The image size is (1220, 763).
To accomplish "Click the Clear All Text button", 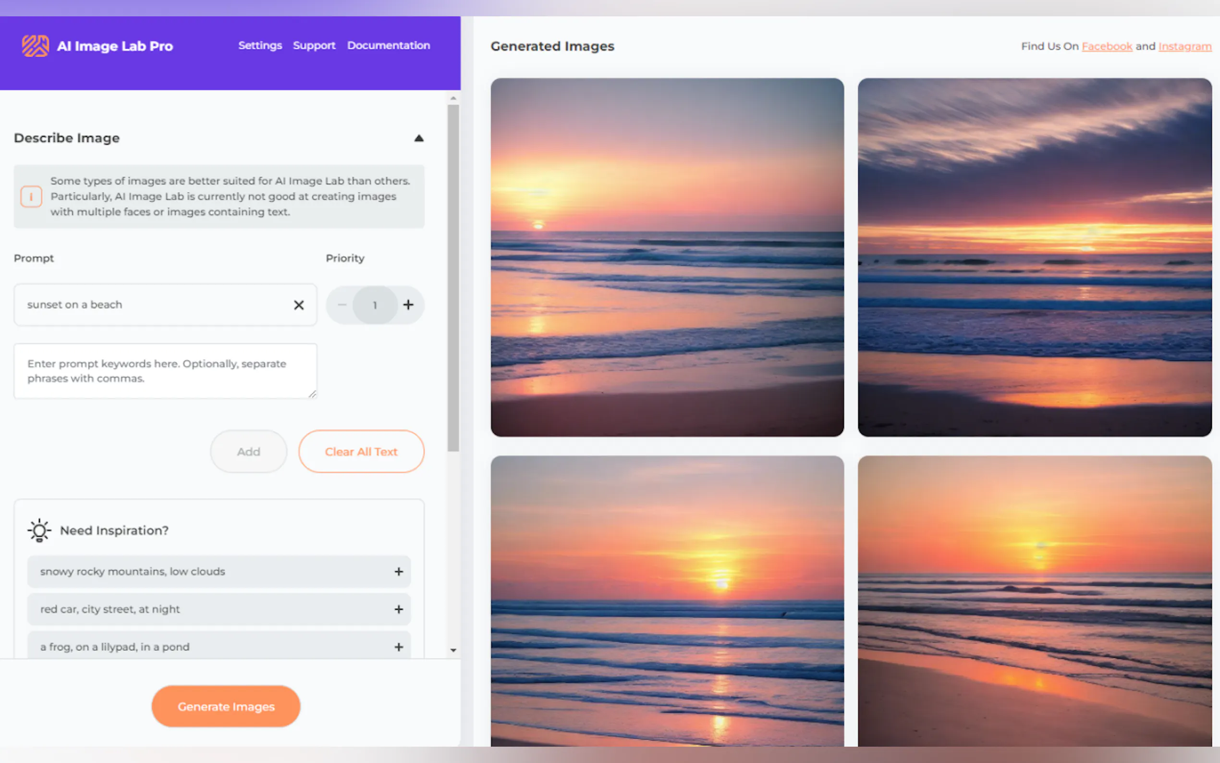I will pos(361,451).
